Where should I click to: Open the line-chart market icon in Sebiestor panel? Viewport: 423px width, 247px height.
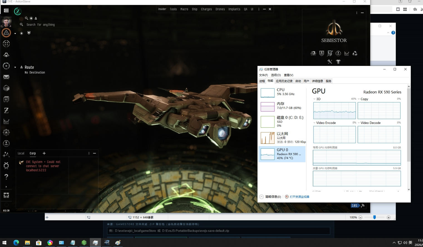pyautogui.click(x=347, y=53)
